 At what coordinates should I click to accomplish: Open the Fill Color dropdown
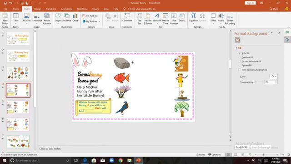tap(273, 77)
